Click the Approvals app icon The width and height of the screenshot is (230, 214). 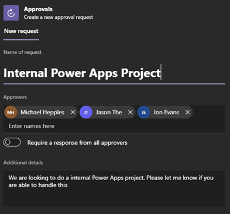pos(11,13)
